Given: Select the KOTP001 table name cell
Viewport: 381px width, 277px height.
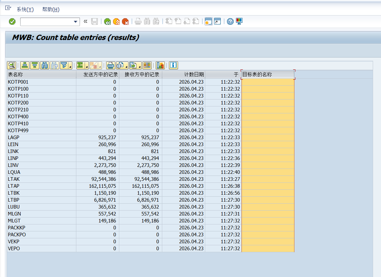Looking at the screenshot, I should (42, 82).
